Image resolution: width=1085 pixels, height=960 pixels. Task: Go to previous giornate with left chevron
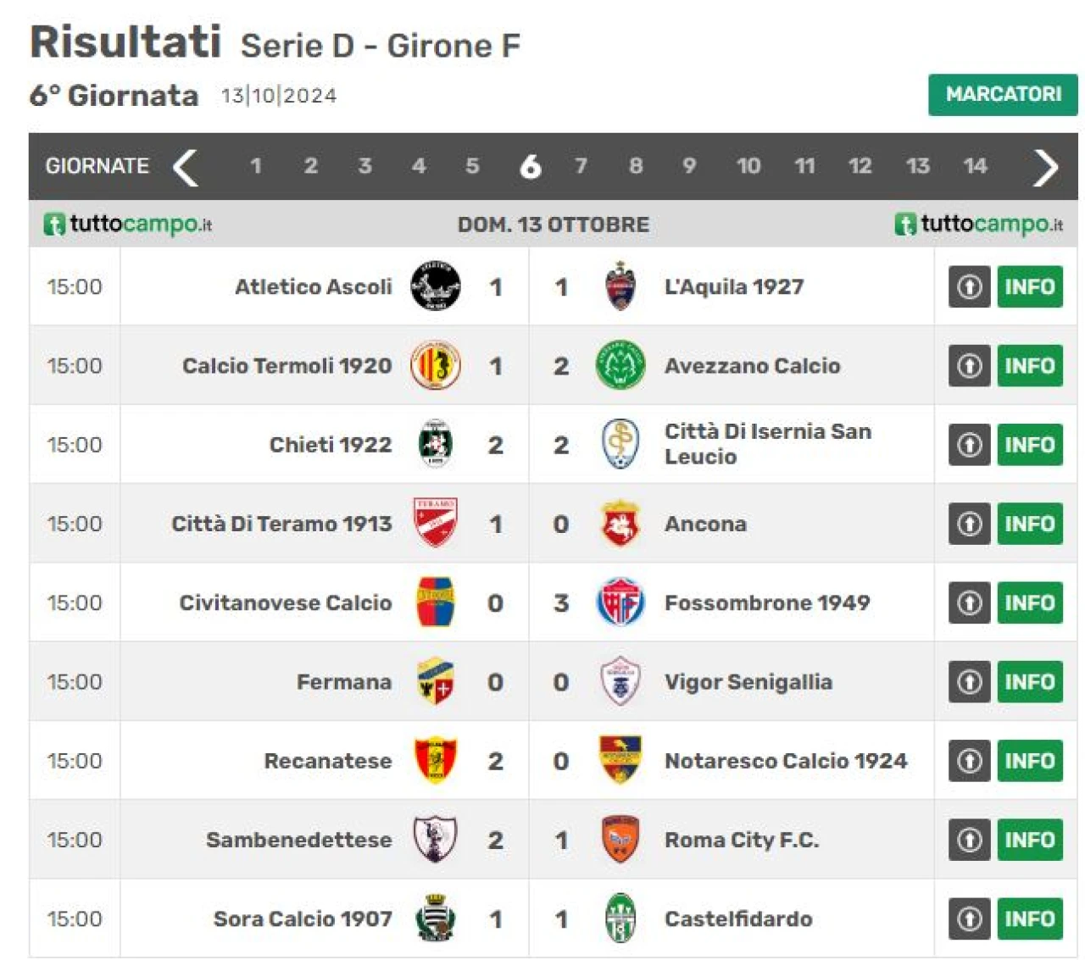click(186, 167)
